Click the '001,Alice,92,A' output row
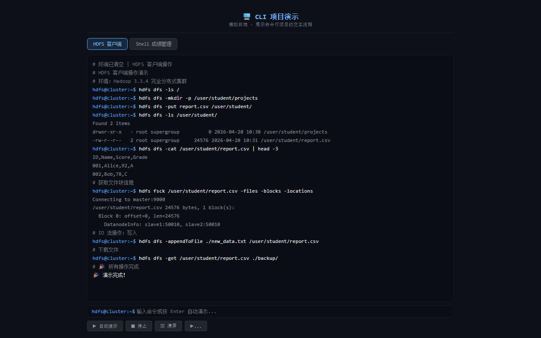This screenshot has height=338, width=541. pyautogui.click(x=113, y=166)
